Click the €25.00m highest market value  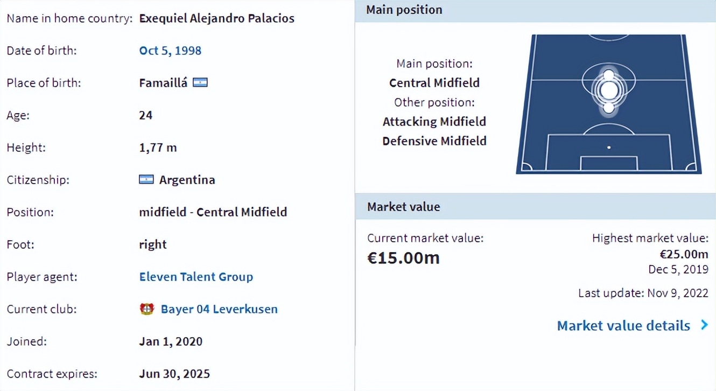[684, 254]
